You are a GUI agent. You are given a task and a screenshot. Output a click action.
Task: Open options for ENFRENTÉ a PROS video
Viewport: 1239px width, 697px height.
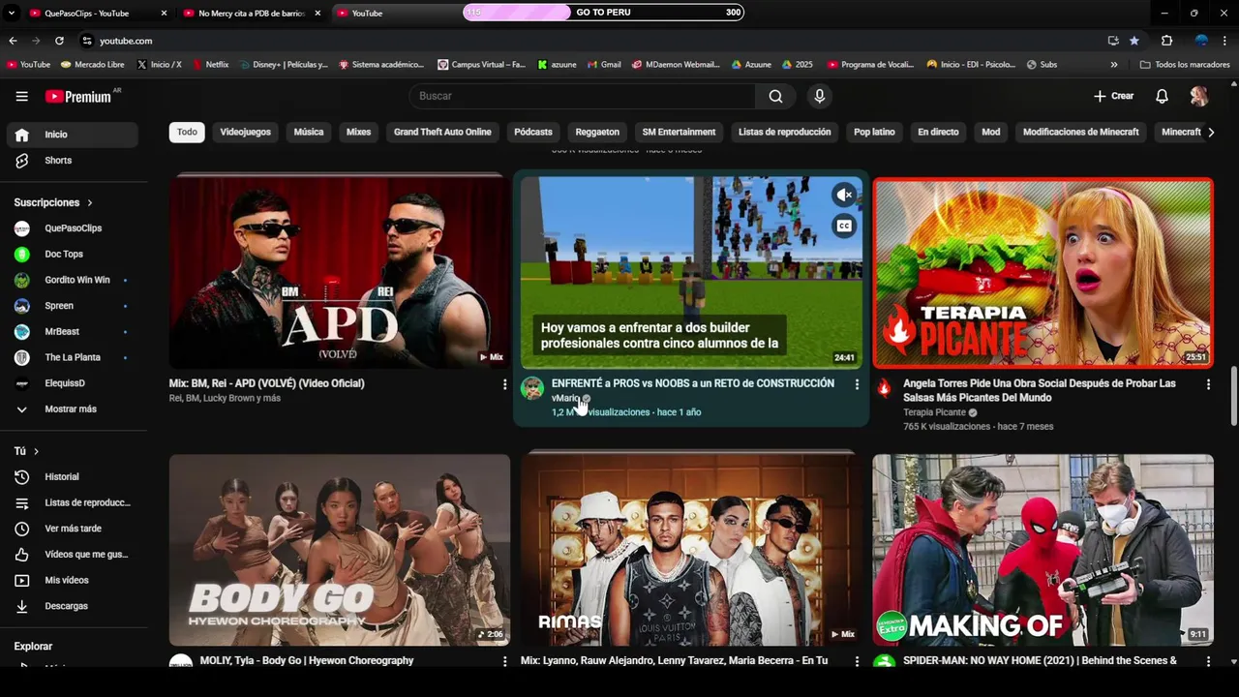(857, 384)
